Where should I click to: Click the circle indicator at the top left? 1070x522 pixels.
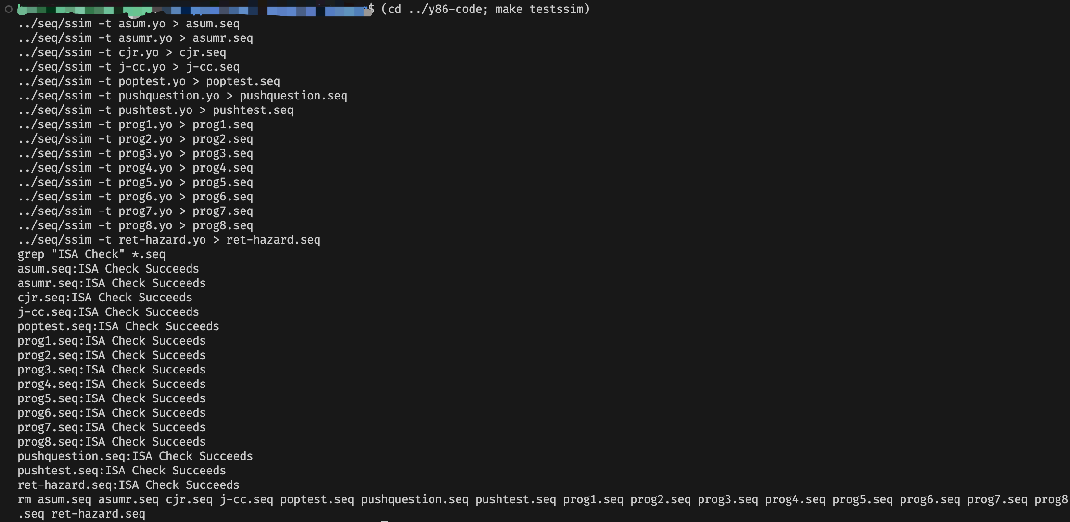[x=8, y=9]
